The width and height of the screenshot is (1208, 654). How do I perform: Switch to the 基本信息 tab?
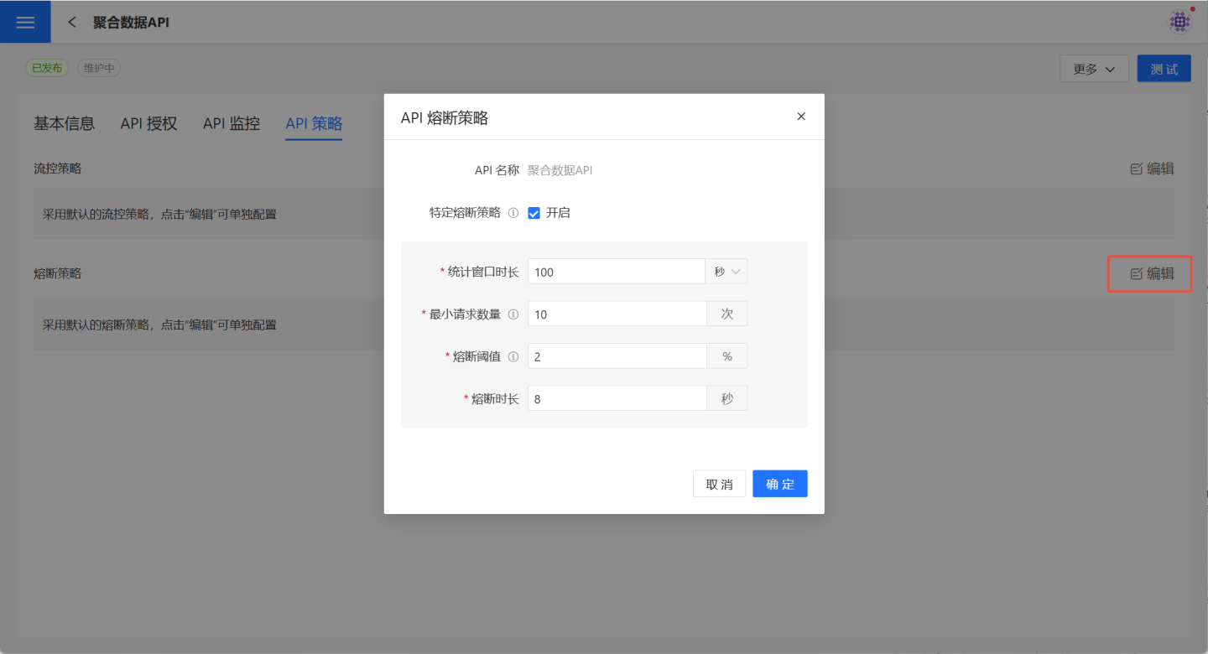pyautogui.click(x=64, y=123)
